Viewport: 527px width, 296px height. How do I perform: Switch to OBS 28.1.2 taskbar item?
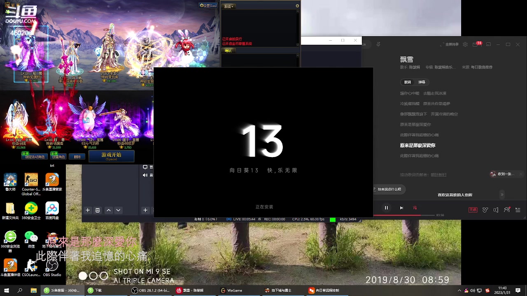(x=151, y=290)
